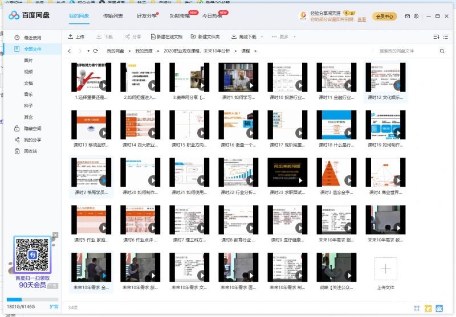The height and width of the screenshot is (317, 456).
Task: Open the mail messages icon
Action: pos(407,17)
